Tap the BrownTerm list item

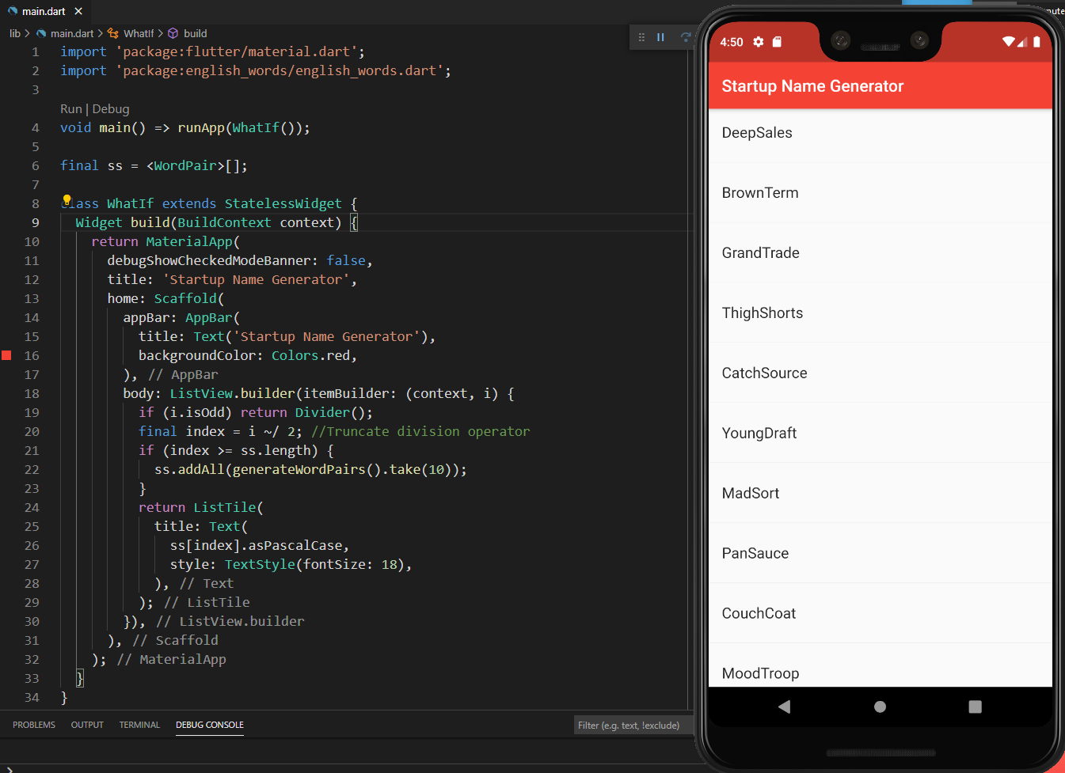tap(880, 193)
